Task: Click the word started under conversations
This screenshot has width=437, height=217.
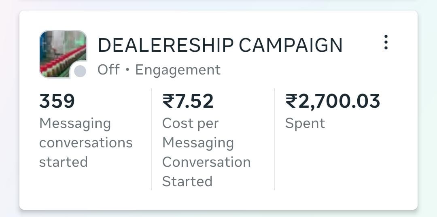Action: pos(63,162)
